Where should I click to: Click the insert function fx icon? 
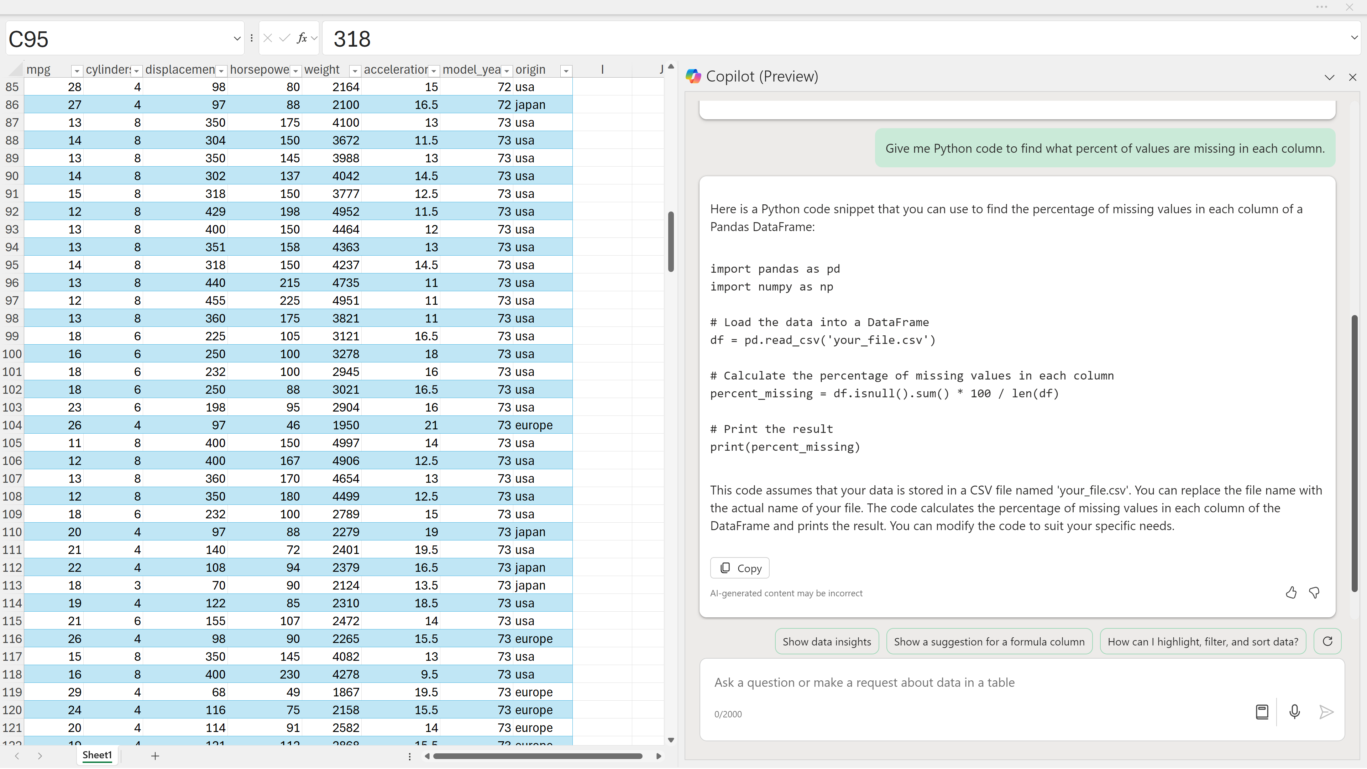pyautogui.click(x=302, y=38)
